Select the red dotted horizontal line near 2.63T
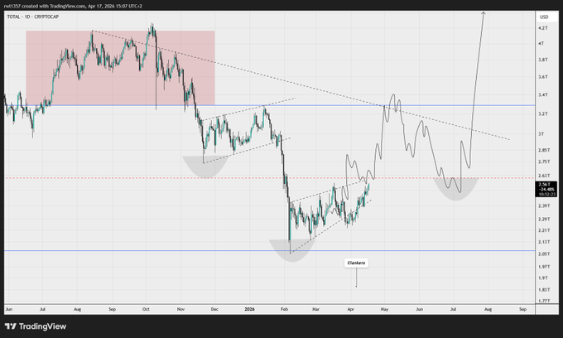This screenshot has width=563, height=338. pyautogui.click(x=269, y=178)
